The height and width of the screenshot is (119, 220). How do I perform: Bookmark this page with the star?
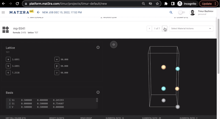coord(157,4)
